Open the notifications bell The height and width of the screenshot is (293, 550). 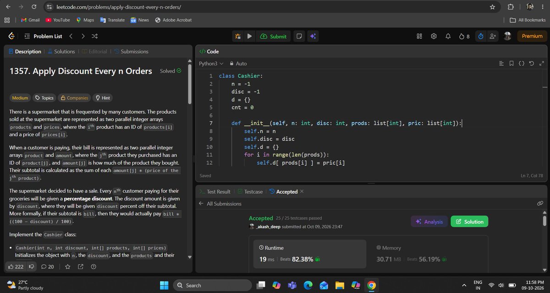click(x=447, y=36)
